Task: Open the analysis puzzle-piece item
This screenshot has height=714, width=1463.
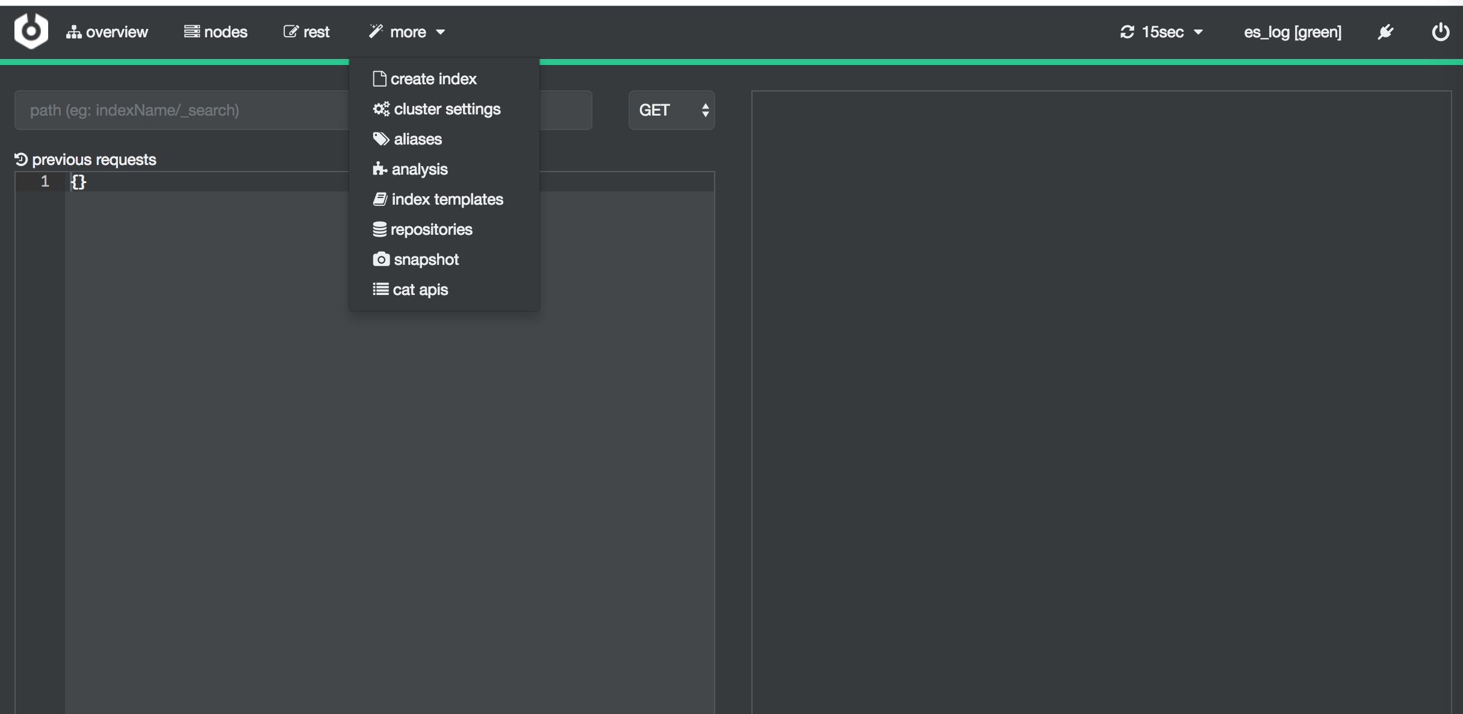Action: tap(411, 169)
